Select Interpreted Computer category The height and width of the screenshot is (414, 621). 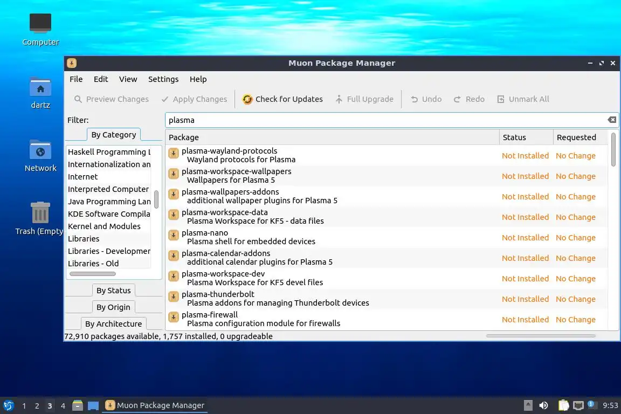coord(109,189)
